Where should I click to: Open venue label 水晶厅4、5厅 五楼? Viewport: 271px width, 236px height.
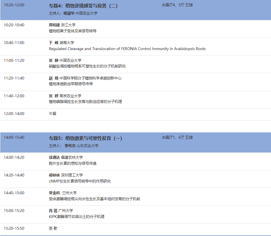[177, 5]
